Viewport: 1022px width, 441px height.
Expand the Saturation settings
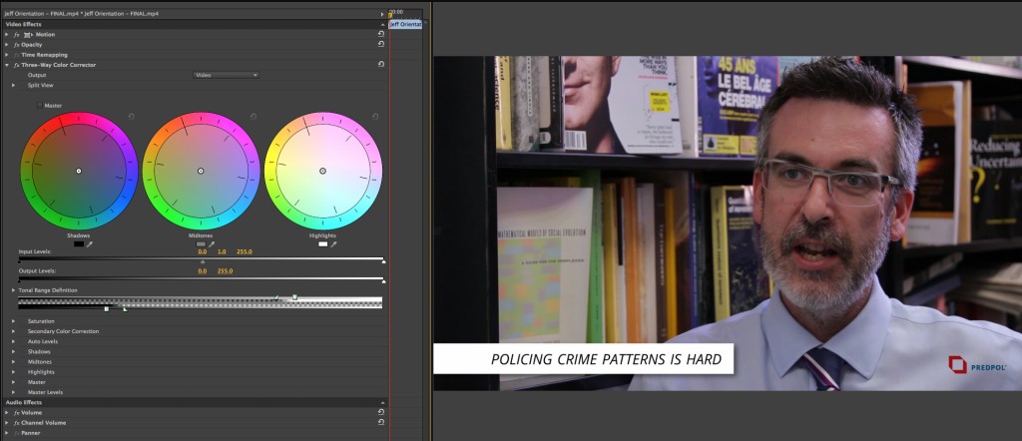click(x=14, y=321)
